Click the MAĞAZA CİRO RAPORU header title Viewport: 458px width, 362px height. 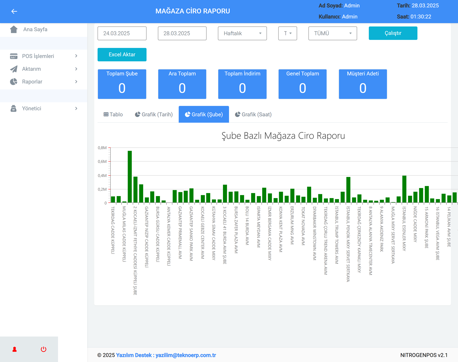click(x=193, y=11)
